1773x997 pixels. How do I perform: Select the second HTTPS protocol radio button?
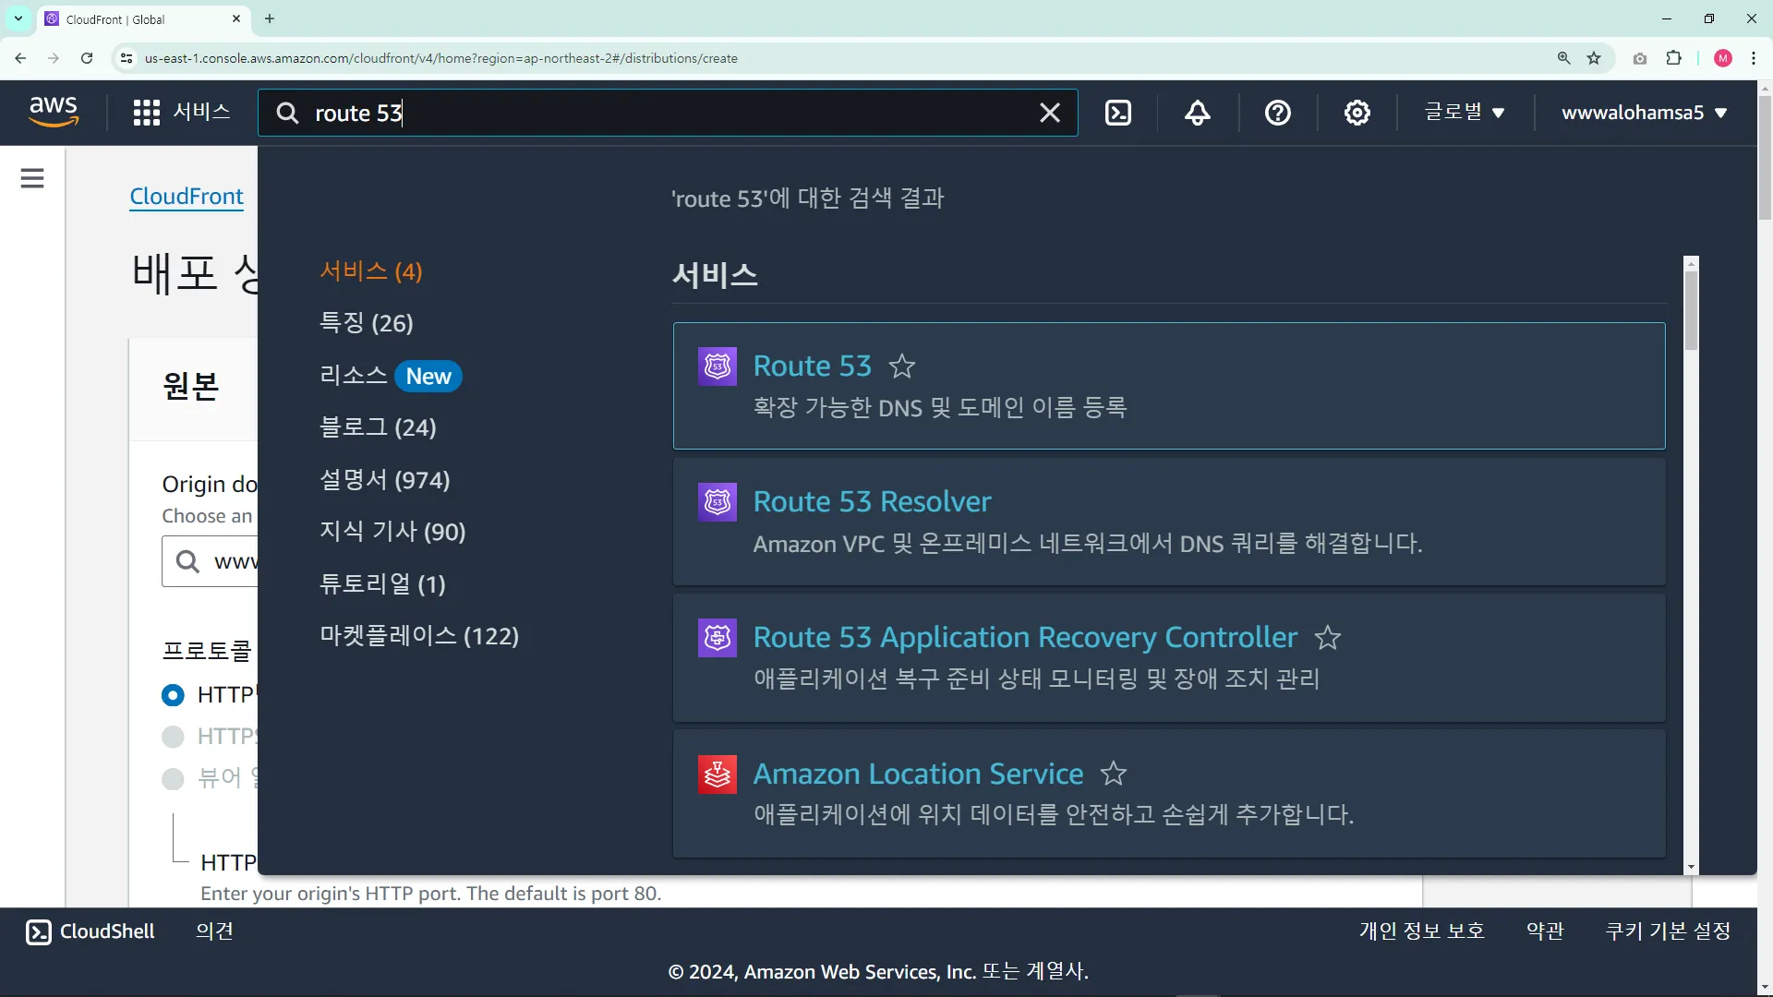173,737
